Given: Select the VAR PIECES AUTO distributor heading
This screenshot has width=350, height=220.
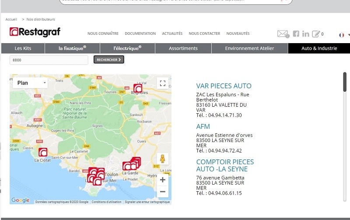Looking at the screenshot, I should [224, 86].
